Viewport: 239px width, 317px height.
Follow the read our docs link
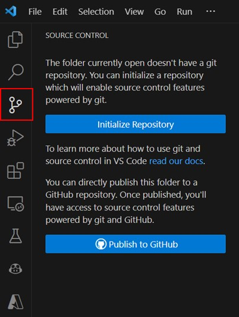(176, 161)
